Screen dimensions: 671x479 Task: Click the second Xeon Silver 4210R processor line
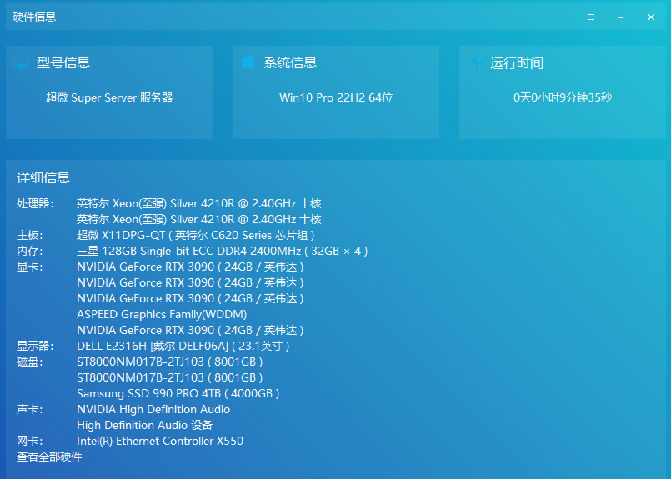[199, 219]
